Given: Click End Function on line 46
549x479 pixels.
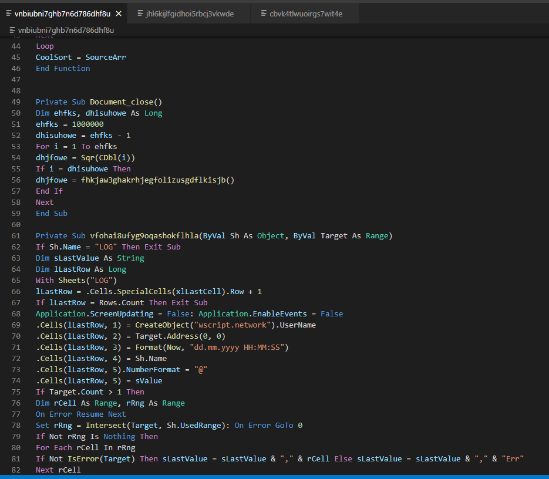Looking at the screenshot, I should (63, 69).
